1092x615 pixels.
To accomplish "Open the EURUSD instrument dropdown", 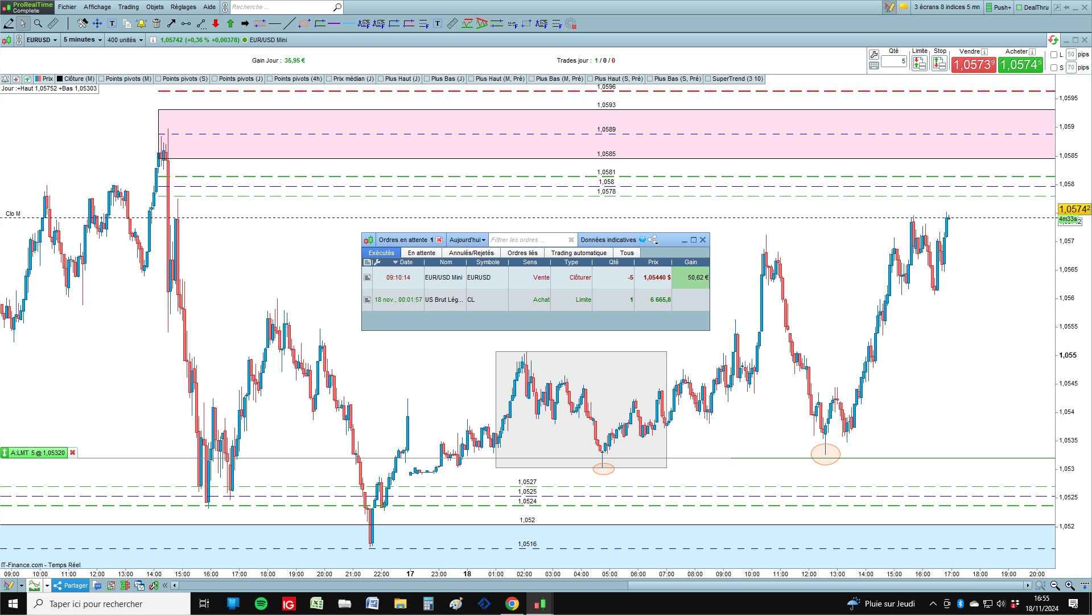I will 42,40.
